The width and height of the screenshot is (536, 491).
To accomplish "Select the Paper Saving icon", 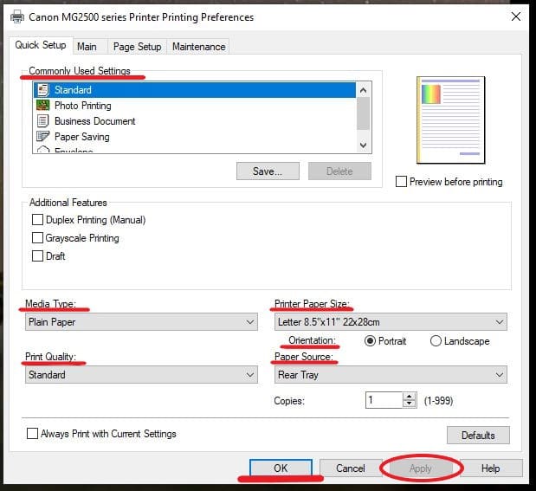I will [42, 137].
